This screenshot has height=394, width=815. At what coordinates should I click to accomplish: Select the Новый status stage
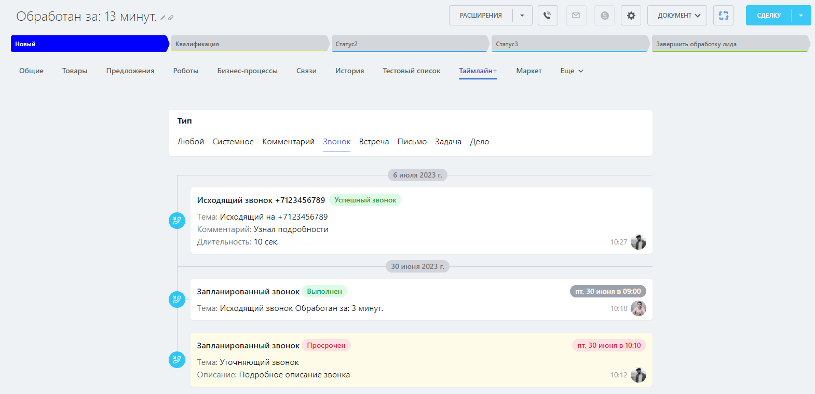click(90, 44)
